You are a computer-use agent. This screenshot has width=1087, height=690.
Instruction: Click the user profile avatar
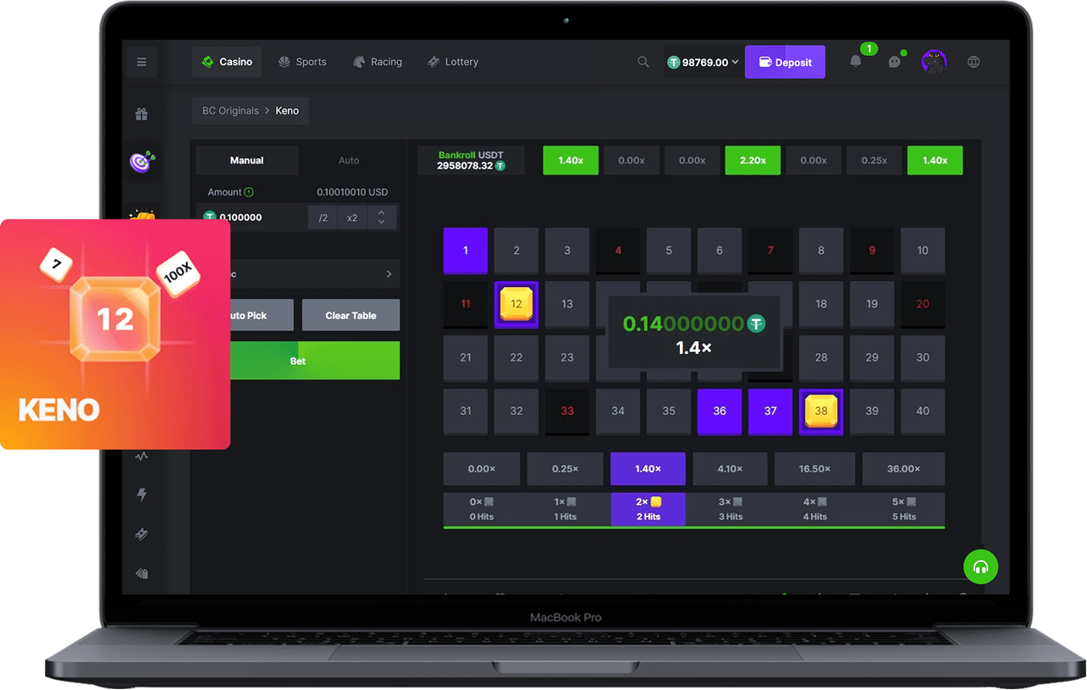pyautogui.click(x=934, y=62)
